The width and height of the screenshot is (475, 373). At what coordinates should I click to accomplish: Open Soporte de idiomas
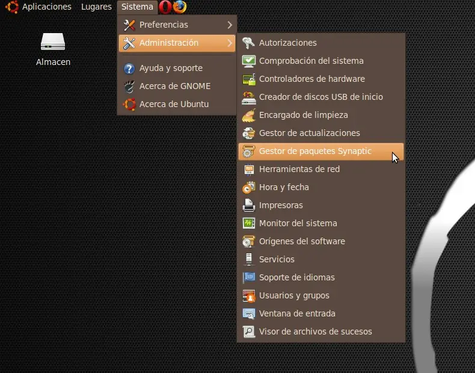[x=321, y=277]
